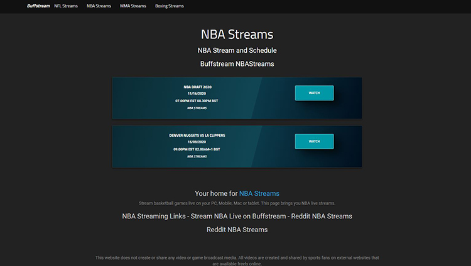Click the Buffstream NBAStreams subheading

237,64
